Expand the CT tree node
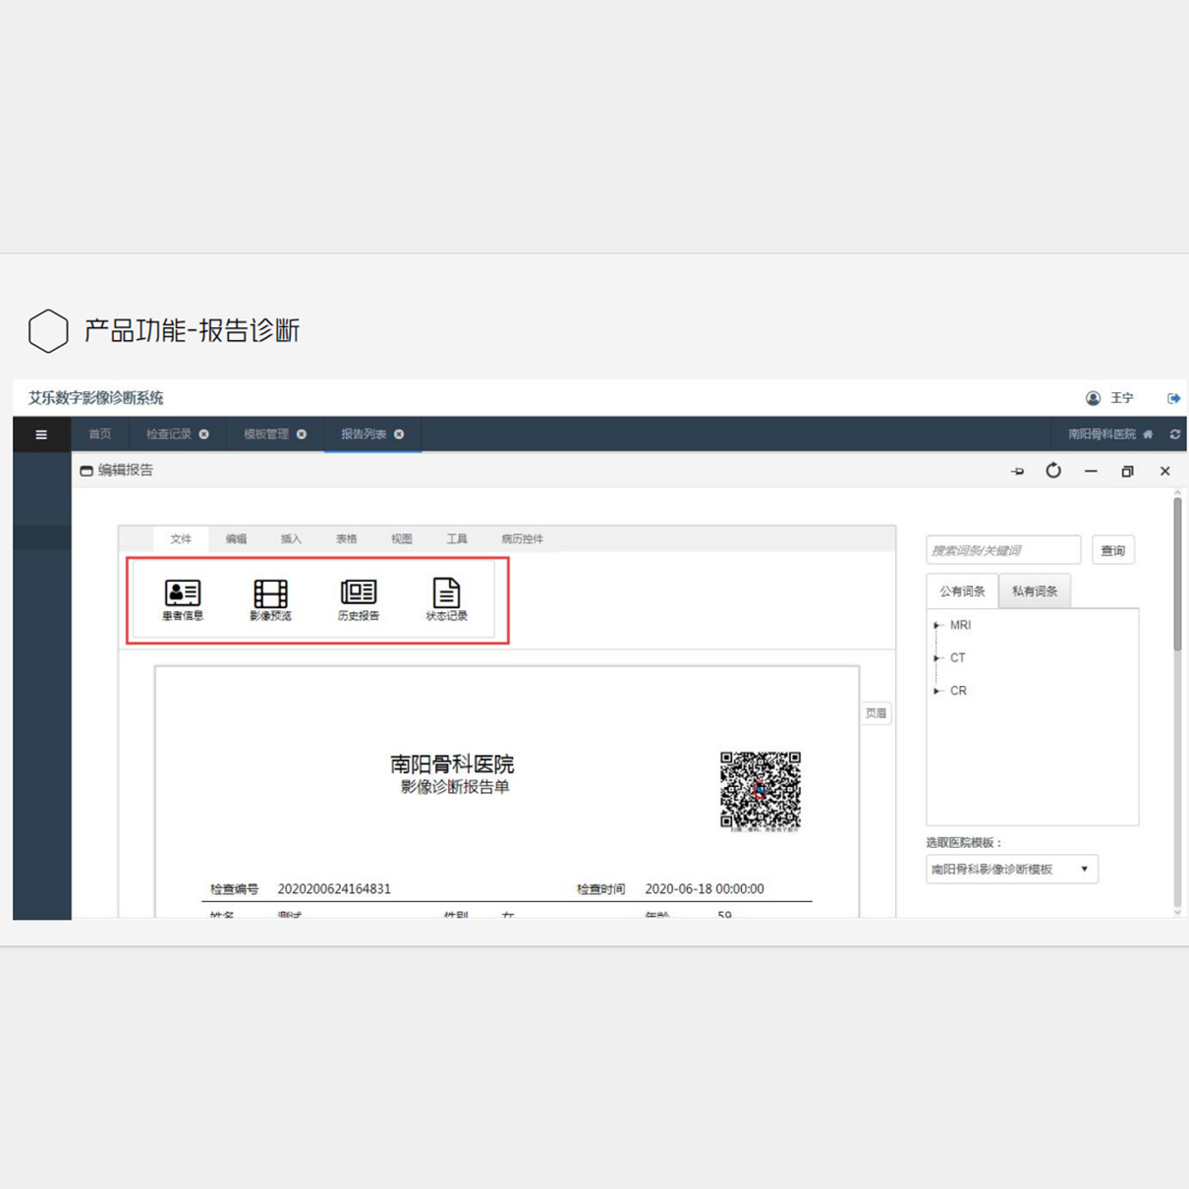 pos(937,658)
